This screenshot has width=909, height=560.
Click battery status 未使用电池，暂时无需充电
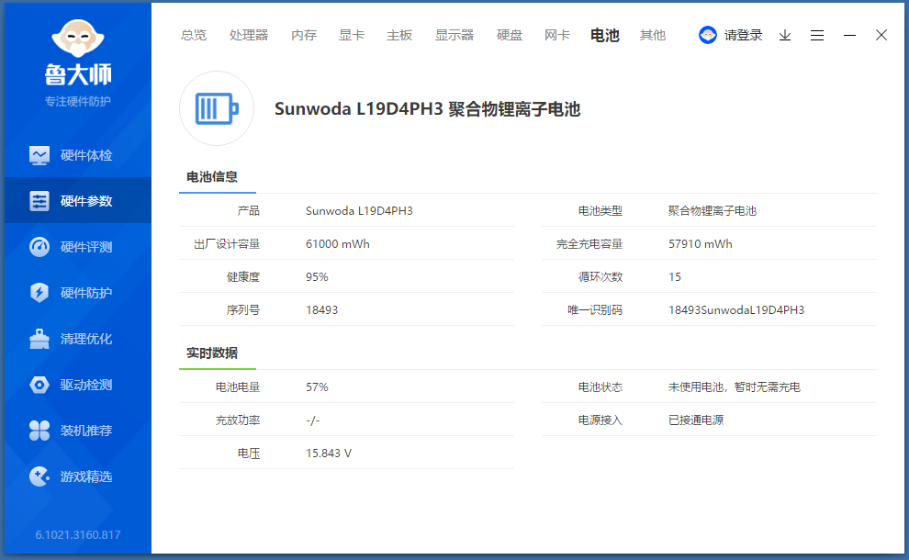click(734, 386)
